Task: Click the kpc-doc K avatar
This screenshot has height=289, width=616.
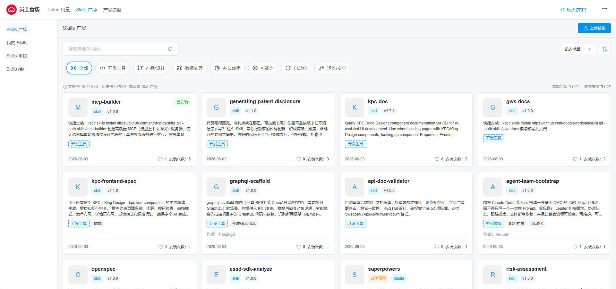Action: [x=355, y=107]
